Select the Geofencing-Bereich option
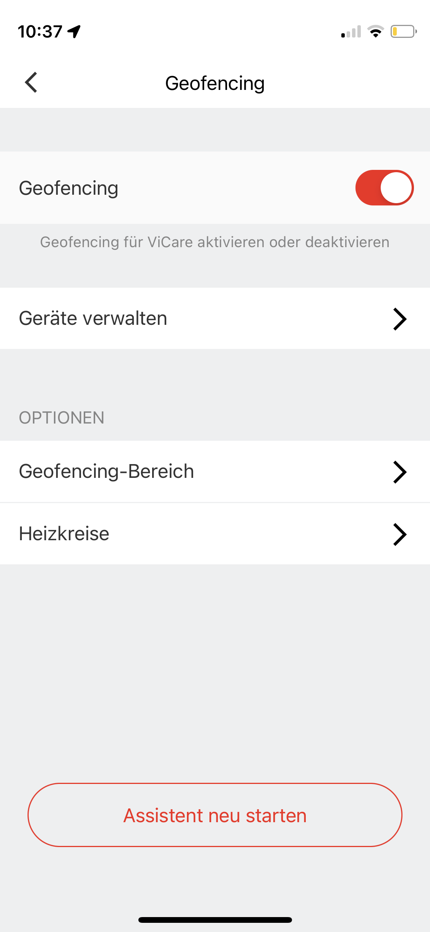Image resolution: width=430 pixels, height=932 pixels. (x=215, y=471)
